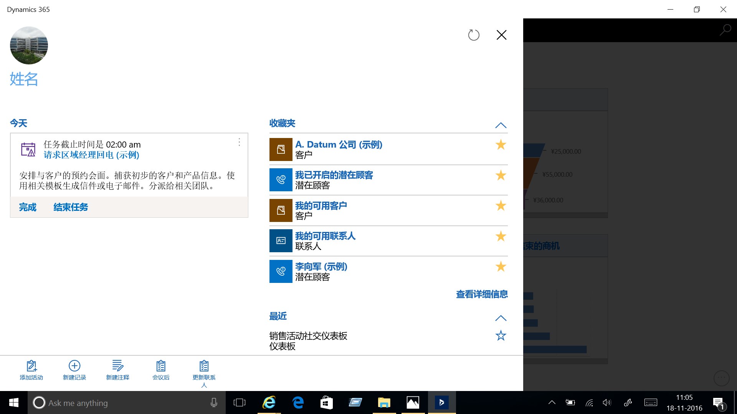Click the 完成 complete button

point(28,207)
